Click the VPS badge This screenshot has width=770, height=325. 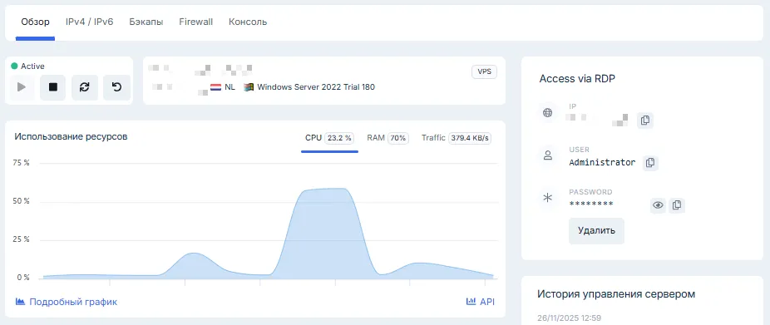484,72
